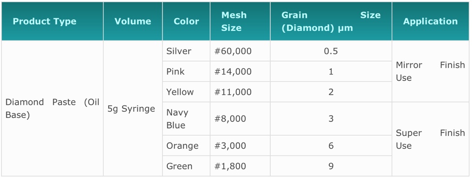
Task: Select the Orange color cell
Action: tap(186, 145)
